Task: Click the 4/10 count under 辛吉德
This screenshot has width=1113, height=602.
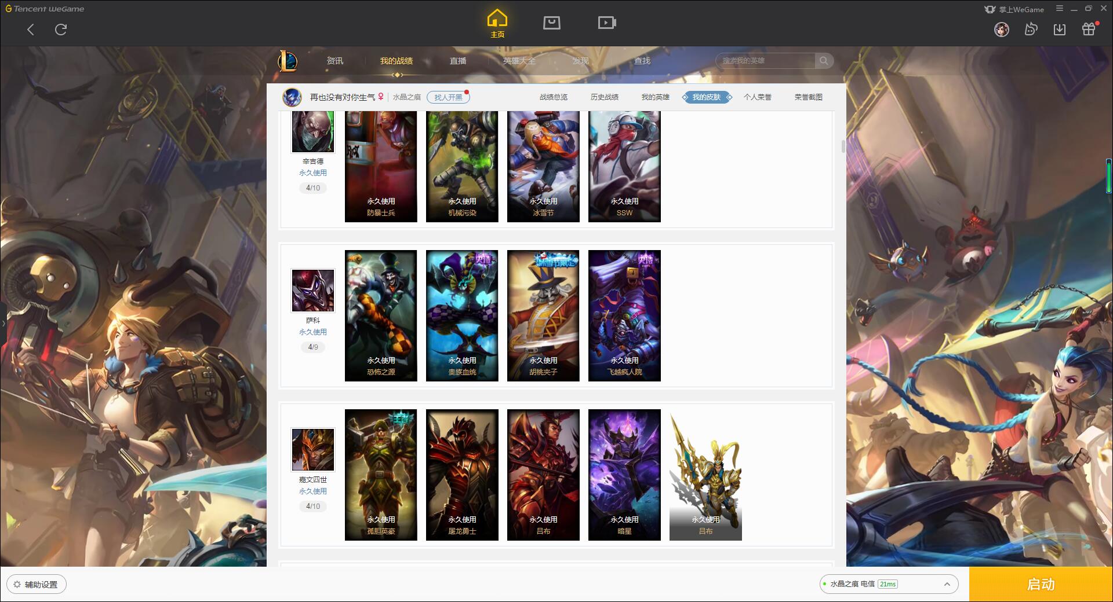Action: tap(313, 188)
